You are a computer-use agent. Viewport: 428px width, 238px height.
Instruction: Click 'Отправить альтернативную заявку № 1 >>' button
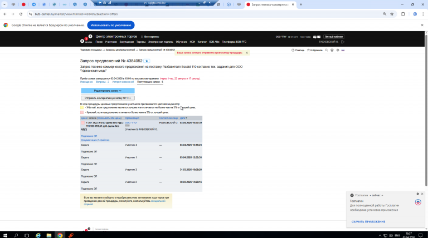[x=108, y=98]
